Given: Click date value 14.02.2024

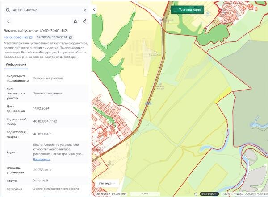Looking at the screenshot, I should pos(41,108).
